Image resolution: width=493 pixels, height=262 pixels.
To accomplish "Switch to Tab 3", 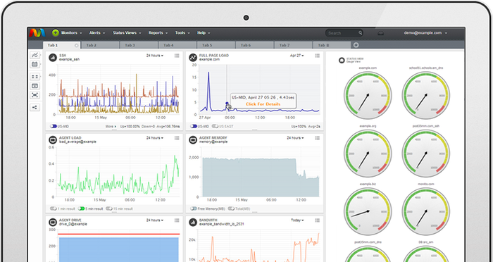I will pos(130,45).
